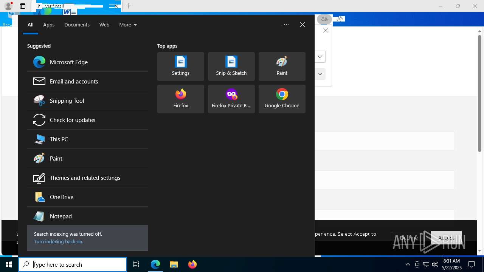Click Turn indexing back on link
484x272 pixels.
pyautogui.click(x=59, y=241)
